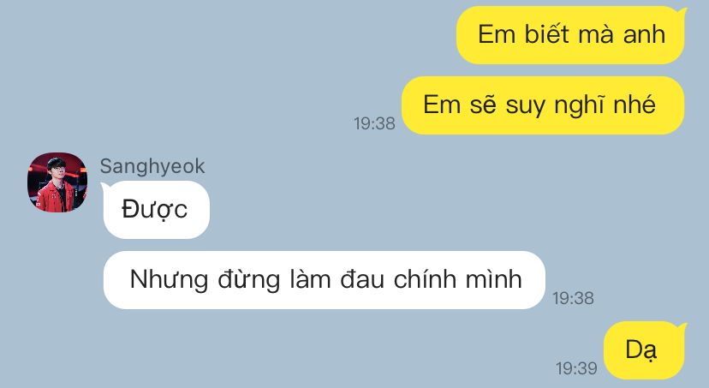This screenshot has width=709, height=388.
Task: Click the 19:39 timestamp near 'Dạ'
Action: 576,368
